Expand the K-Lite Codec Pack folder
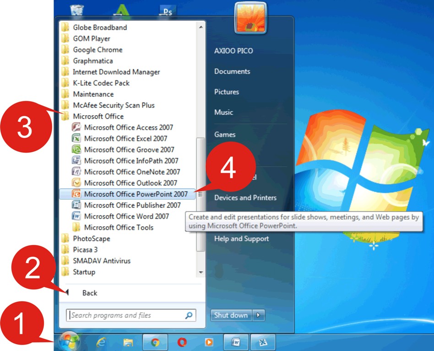 (x=95, y=83)
